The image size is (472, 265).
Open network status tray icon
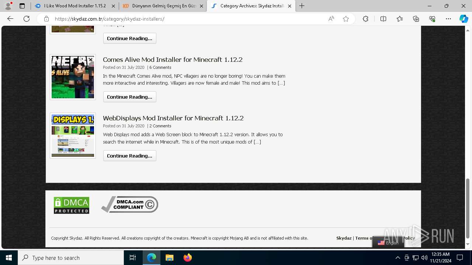point(416,258)
